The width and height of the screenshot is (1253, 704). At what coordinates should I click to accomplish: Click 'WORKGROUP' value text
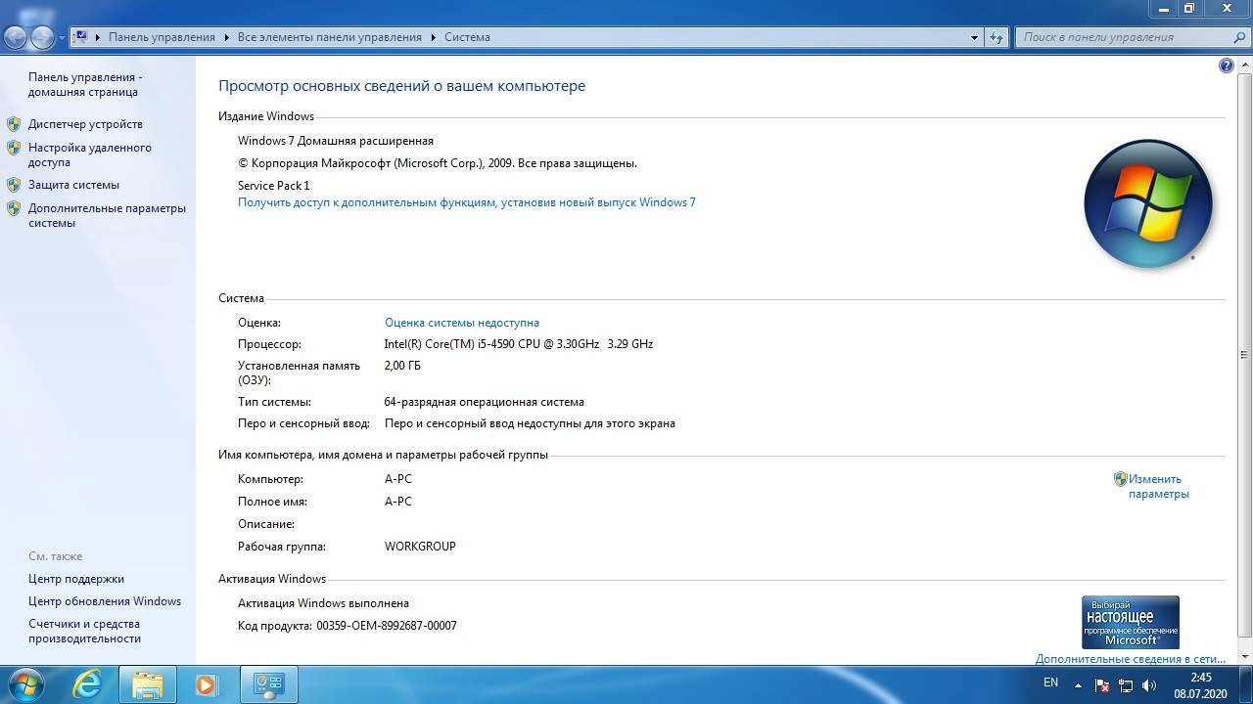click(x=420, y=547)
